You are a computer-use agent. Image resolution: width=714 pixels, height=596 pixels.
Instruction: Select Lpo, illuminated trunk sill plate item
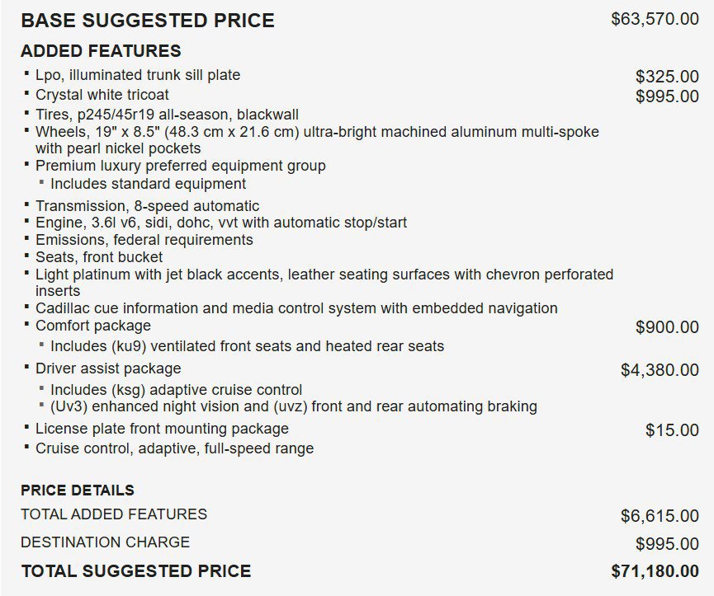tap(138, 75)
